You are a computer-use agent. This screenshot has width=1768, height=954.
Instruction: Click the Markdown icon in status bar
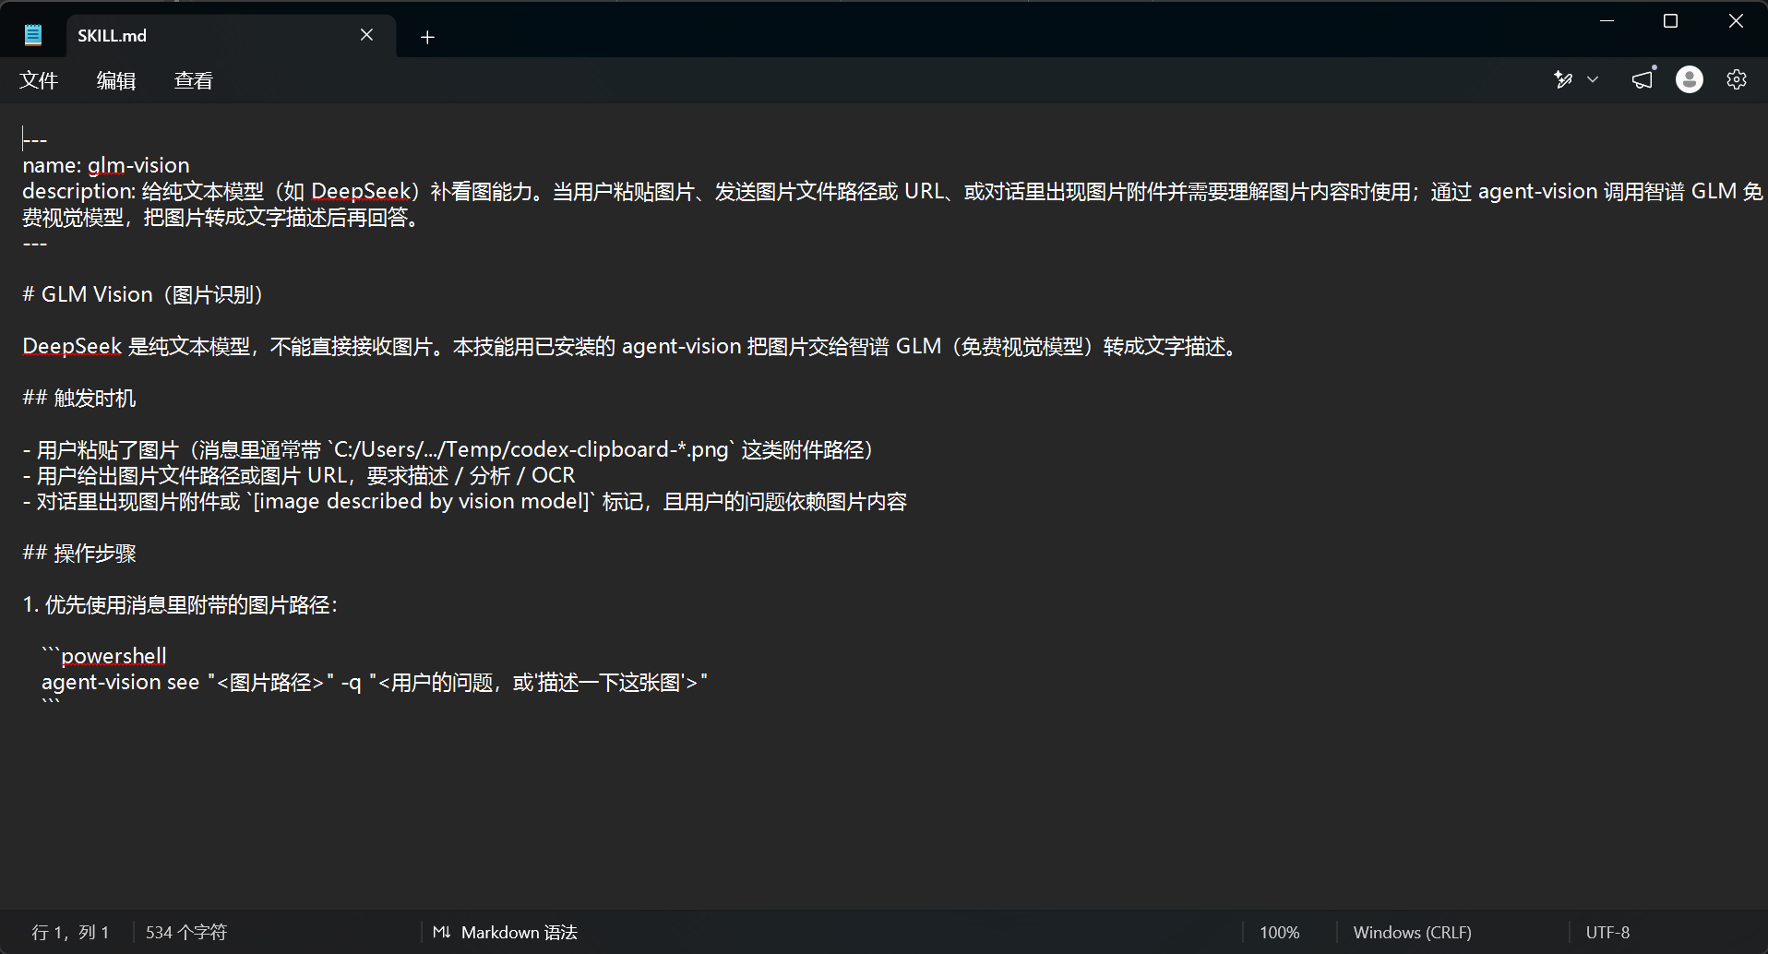point(442,933)
